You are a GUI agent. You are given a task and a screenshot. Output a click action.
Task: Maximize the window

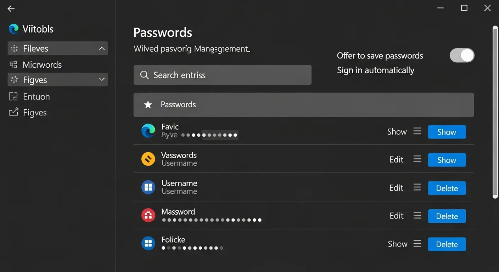(x=464, y=8)
